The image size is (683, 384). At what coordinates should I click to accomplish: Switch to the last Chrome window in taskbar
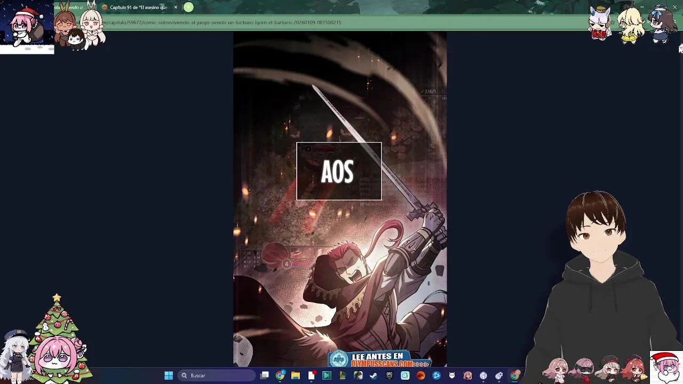click(x=514, y=375)
